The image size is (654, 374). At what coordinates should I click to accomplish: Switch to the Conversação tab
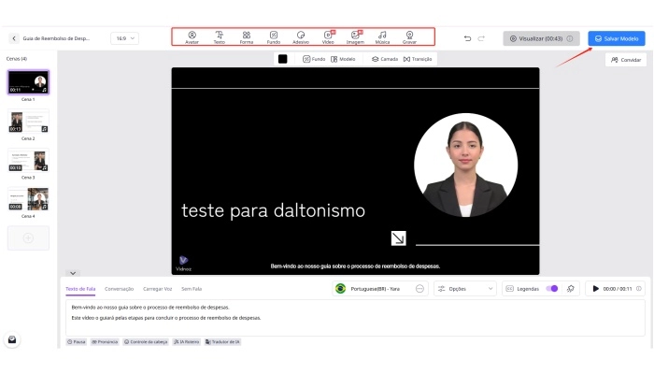point(120,289)
